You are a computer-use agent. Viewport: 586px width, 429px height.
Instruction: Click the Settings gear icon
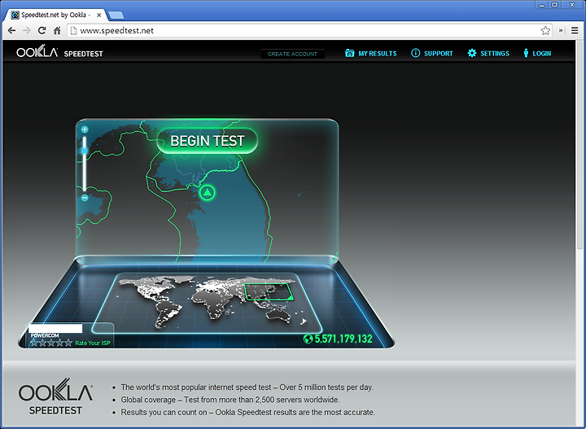pos(472,53)
